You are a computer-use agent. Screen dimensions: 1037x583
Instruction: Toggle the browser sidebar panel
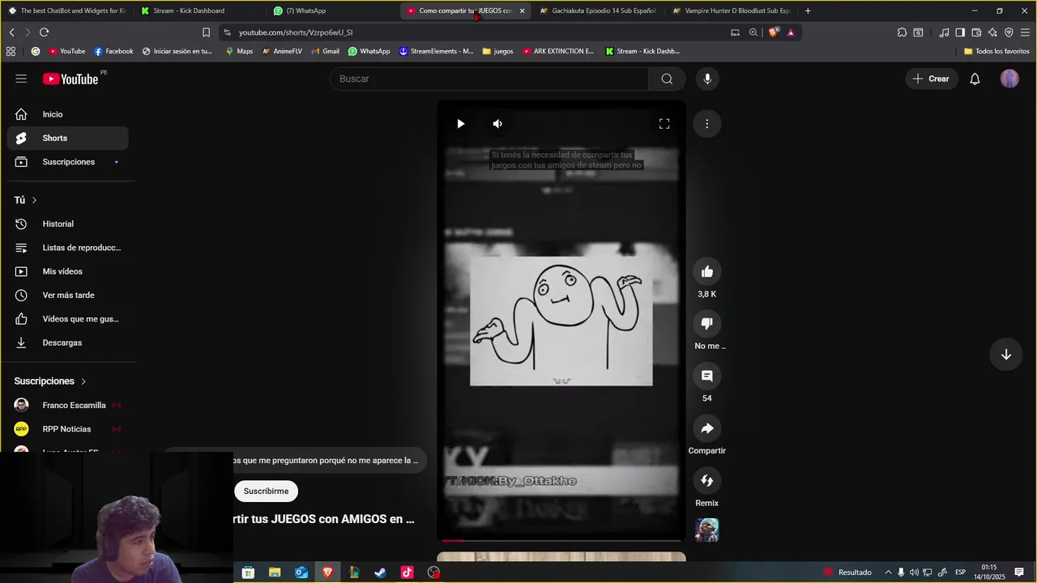tap(960, 32)
